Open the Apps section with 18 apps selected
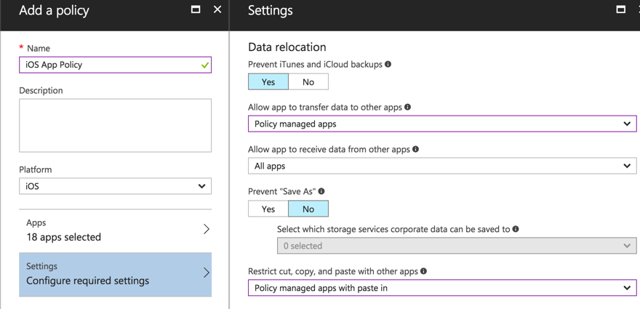The height and width of the screenshot is (309, 640). click(115, 230)
